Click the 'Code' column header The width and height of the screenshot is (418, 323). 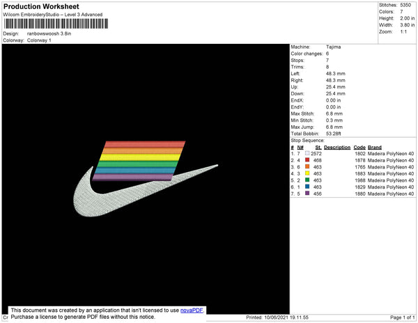(x=359, y=148)
